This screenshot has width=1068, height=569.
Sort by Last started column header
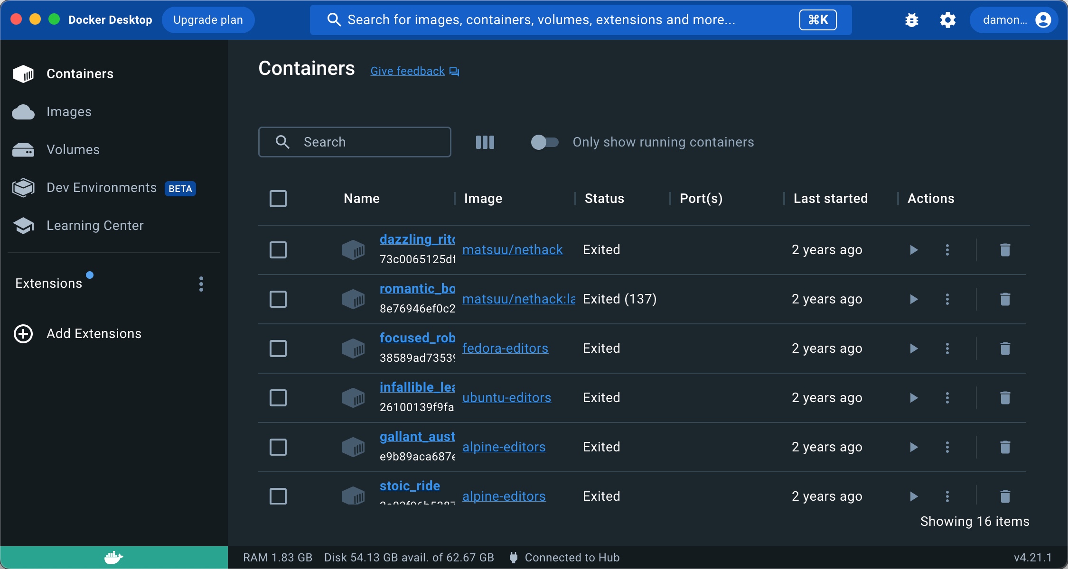831,199
